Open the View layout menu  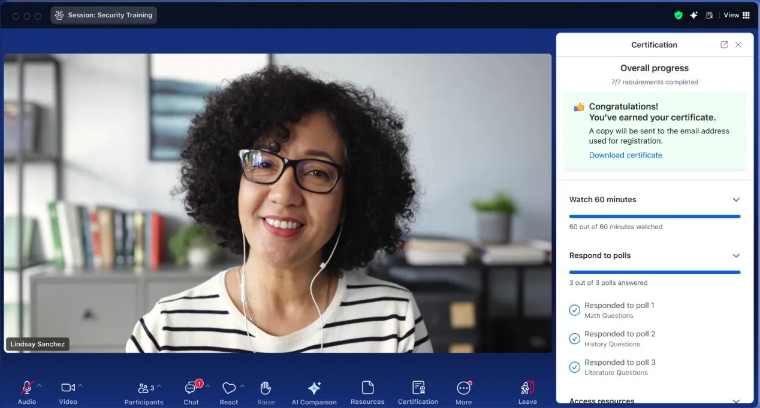pos(737,16)
